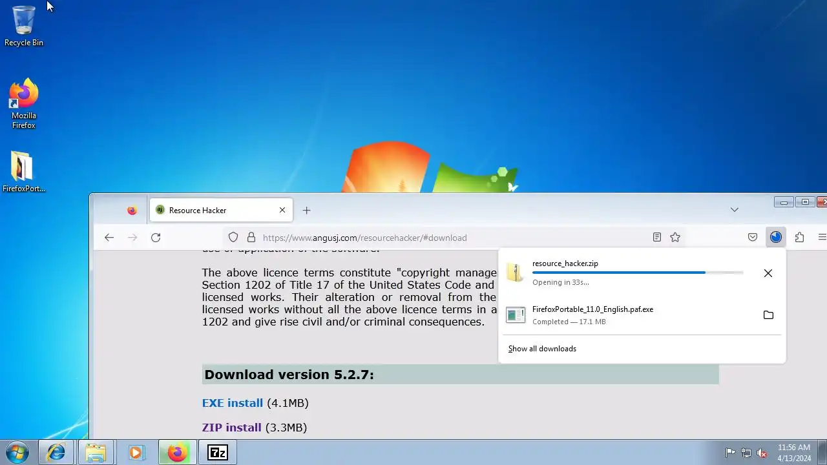Click the Firefox taskbar button
The width and height of the screenshot is (827, 465).
pos(177,453)
